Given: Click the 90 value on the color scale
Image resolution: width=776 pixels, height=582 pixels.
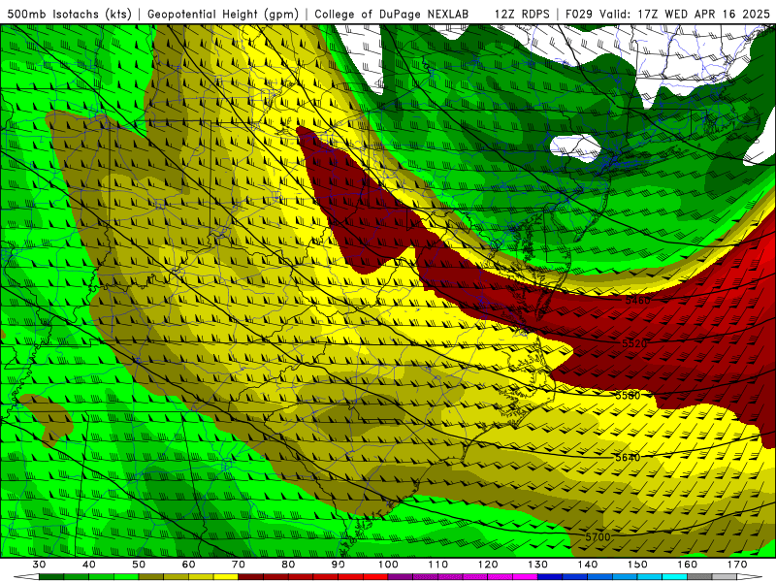Looking at the screenshot, I should (338, 565).
